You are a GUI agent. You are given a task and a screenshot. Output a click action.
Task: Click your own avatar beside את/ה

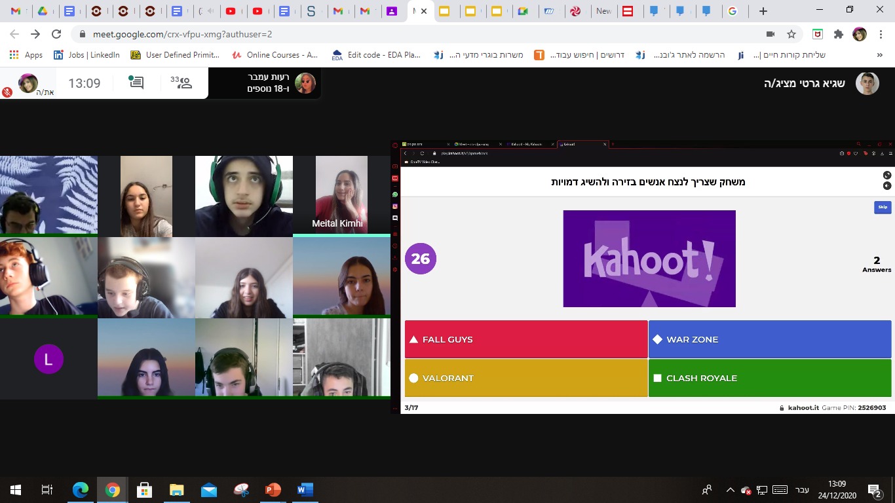tap(28, 83)
